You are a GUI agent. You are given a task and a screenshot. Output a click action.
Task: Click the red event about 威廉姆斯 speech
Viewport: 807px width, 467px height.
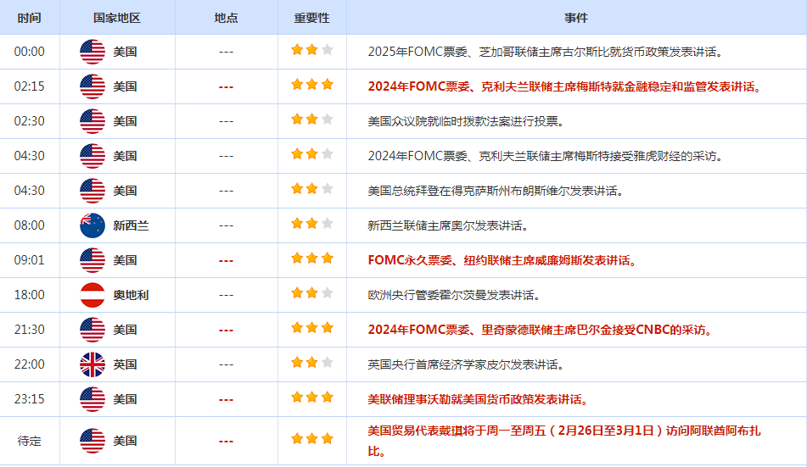tap(503, 260)
